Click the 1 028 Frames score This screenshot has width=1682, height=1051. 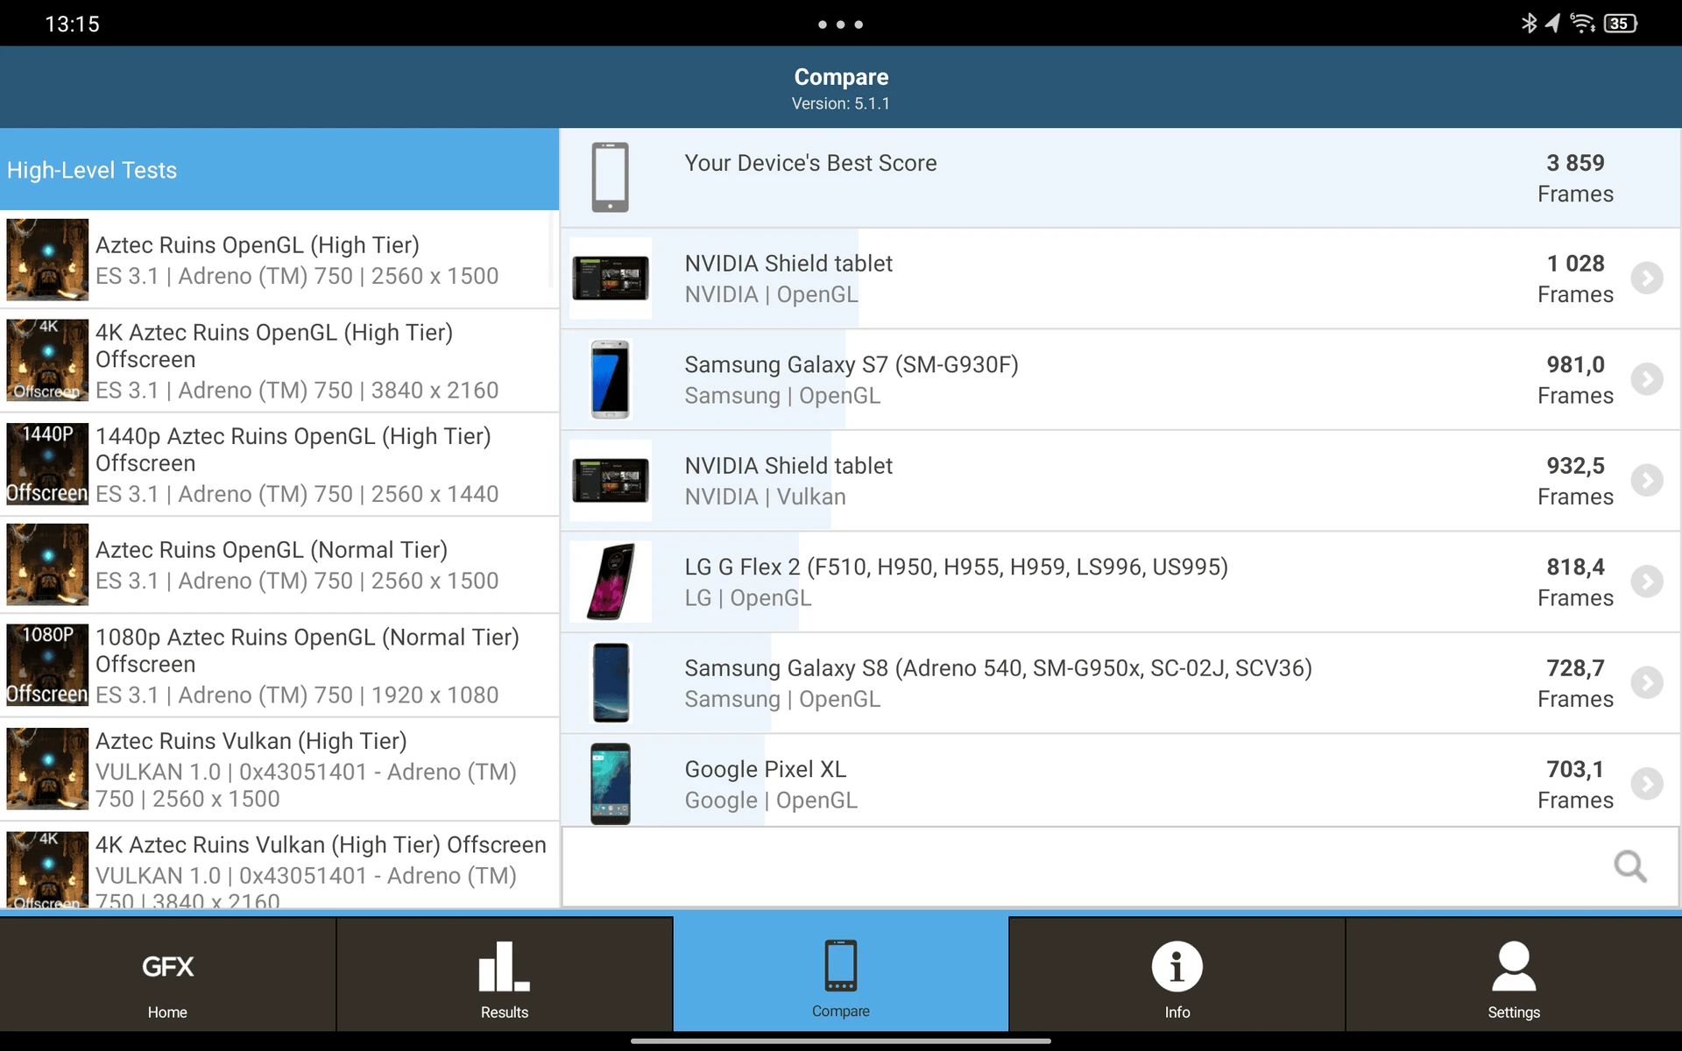1575,279
